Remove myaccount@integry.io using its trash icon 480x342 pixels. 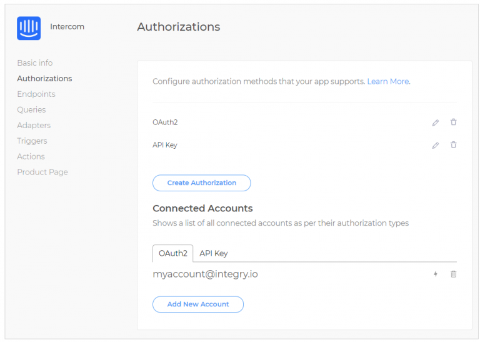click(x=453, y=274)
